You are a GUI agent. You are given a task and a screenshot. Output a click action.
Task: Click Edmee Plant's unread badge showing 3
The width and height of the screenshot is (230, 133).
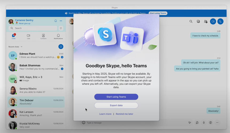pyautogui.click(x=62, y=57)
